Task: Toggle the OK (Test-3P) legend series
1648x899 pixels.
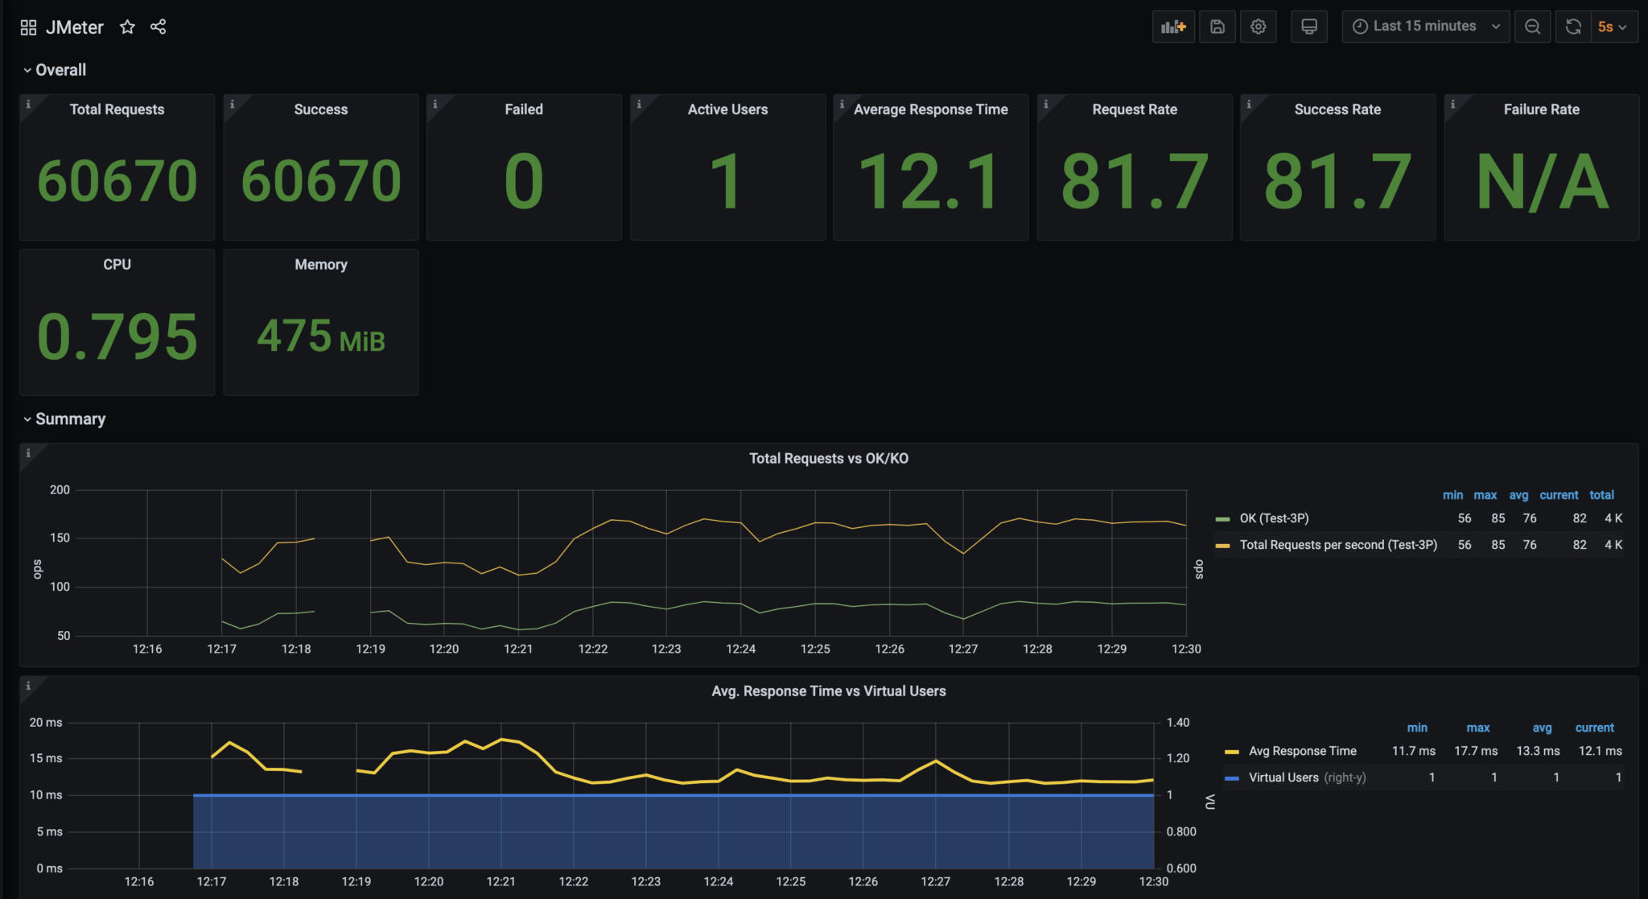Action: coord(1274,518)
